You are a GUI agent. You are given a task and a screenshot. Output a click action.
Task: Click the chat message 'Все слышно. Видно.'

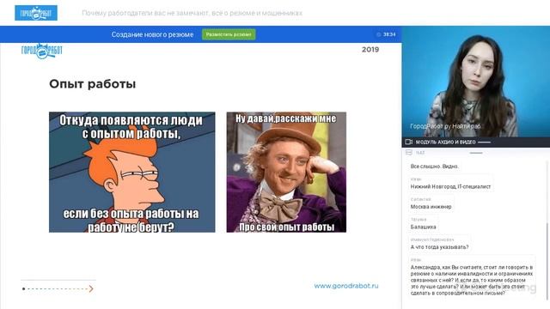(x=435, y=166)
